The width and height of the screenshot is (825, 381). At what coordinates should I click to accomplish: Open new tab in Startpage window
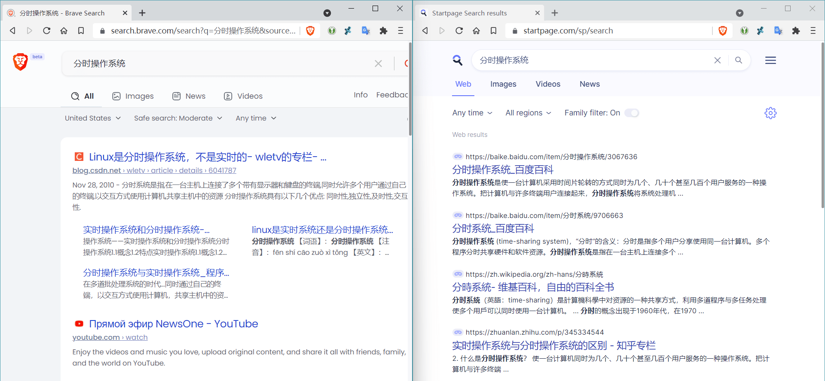click(555, 13)
